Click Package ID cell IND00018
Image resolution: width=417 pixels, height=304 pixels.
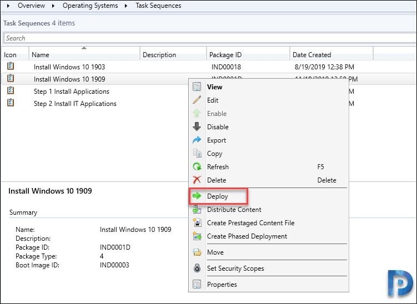[226, 67]
